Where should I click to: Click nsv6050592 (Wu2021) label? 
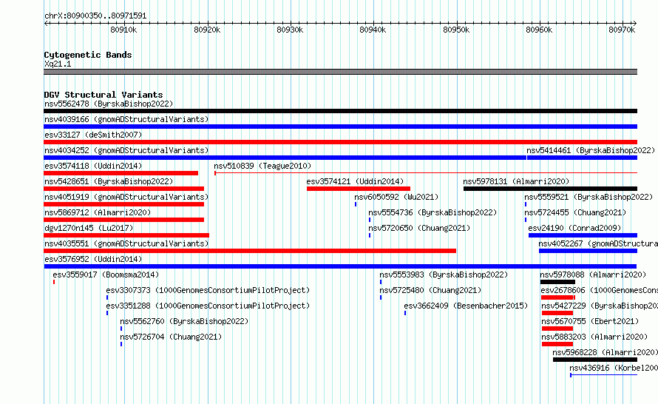pos(396,197)
